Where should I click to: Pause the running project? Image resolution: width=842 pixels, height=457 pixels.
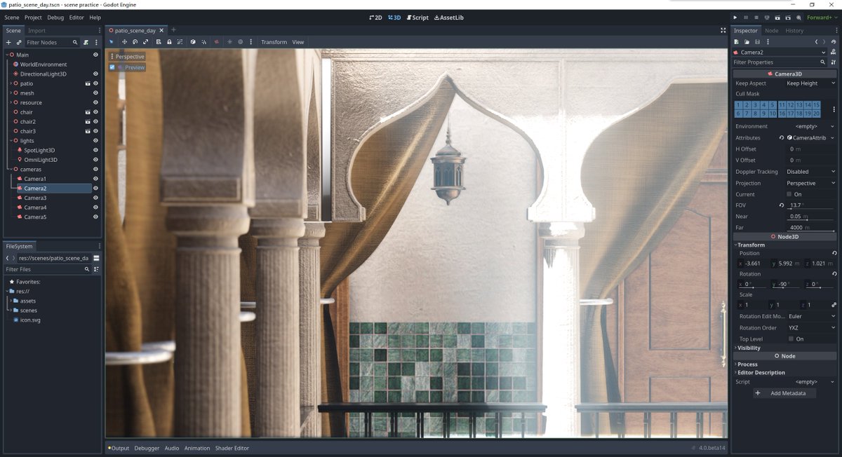746,18
